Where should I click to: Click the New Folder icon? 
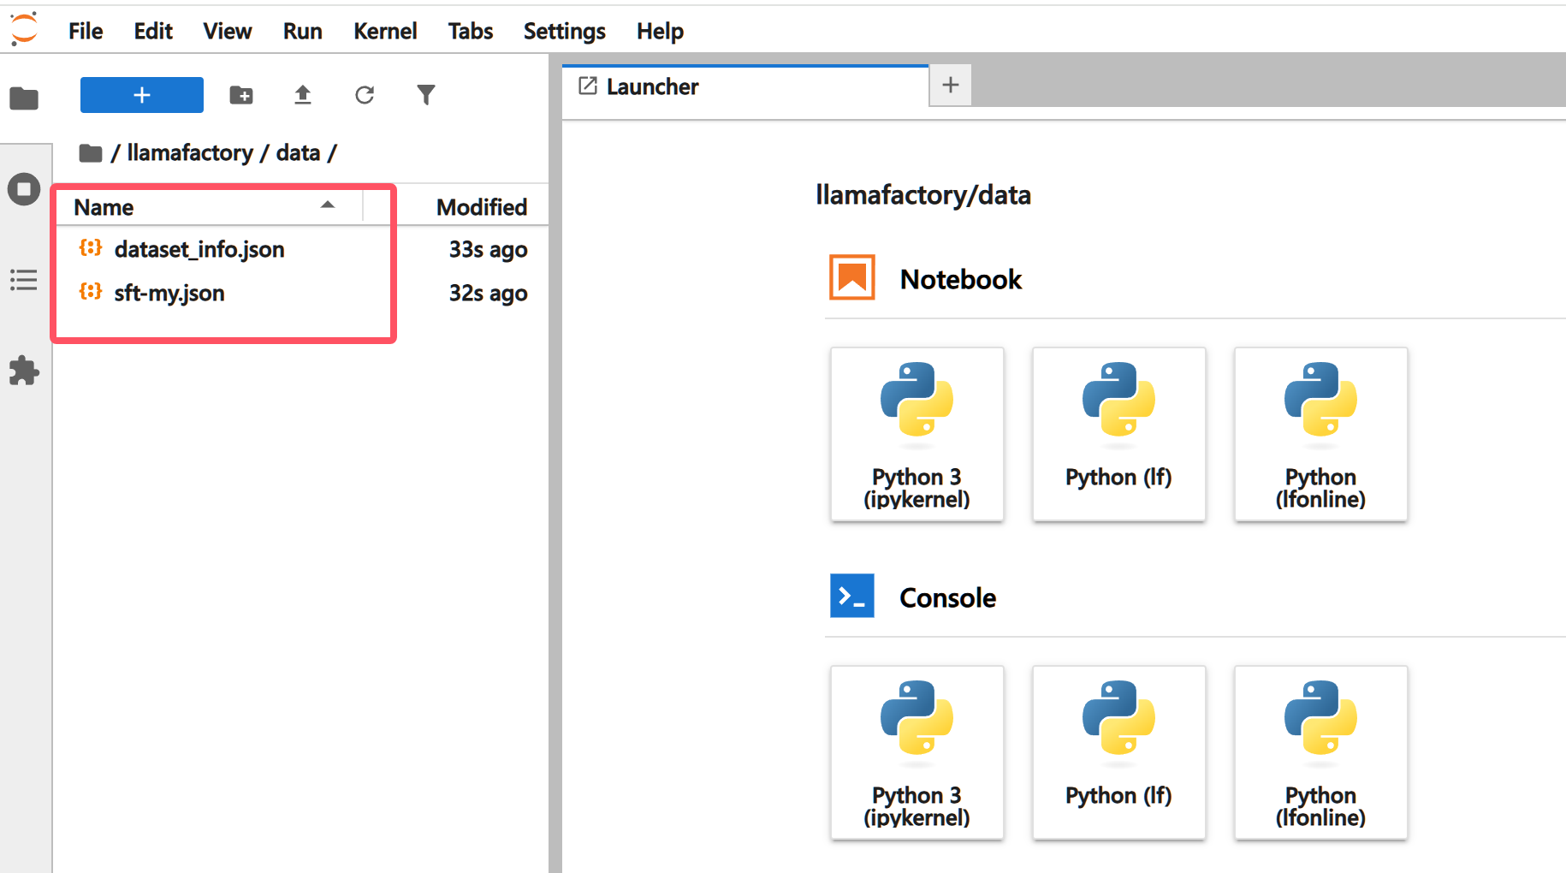point(241,95)
